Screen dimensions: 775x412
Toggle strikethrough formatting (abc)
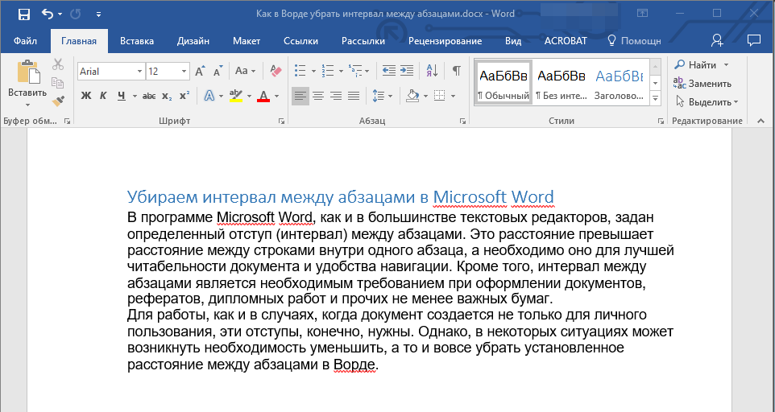pos(149,97)
